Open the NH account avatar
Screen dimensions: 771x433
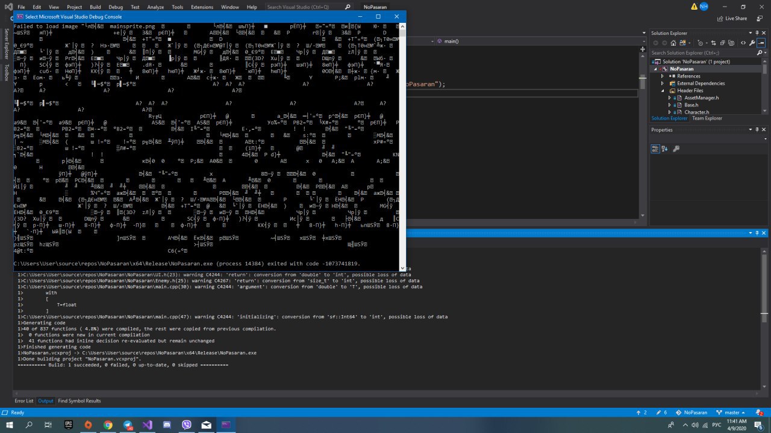pyautogui.click(x=704, y=7)
